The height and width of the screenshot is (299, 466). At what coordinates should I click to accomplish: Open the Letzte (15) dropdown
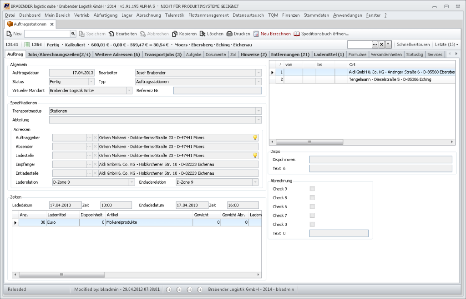[x=446, y=44]
